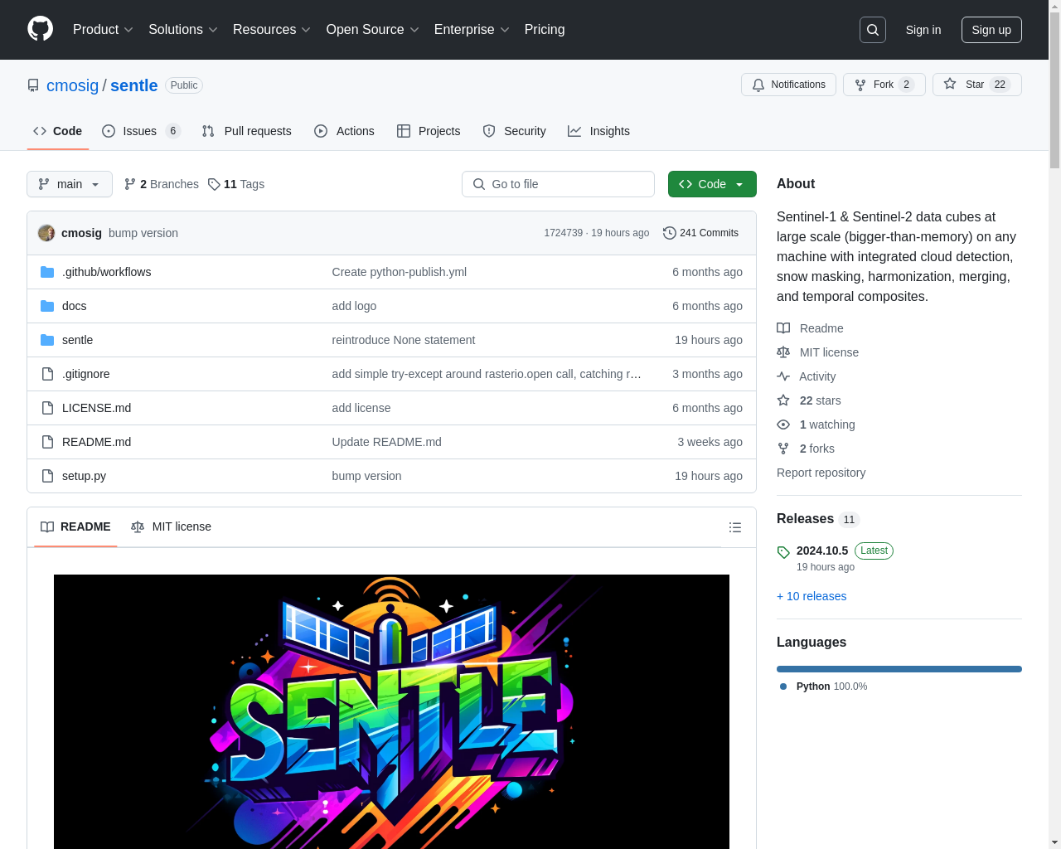
Task: Click Report repository link
Action: pos(821,473)
